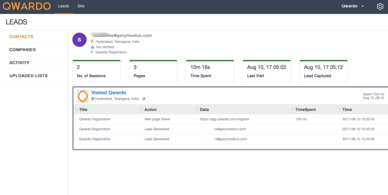Sort by TimeSpent column arrows
Screen dimensions: 388x195
(x=293, y=110)
